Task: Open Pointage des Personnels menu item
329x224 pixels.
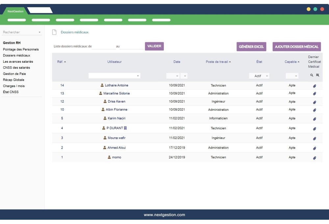Action: click(x=21, y=49)
